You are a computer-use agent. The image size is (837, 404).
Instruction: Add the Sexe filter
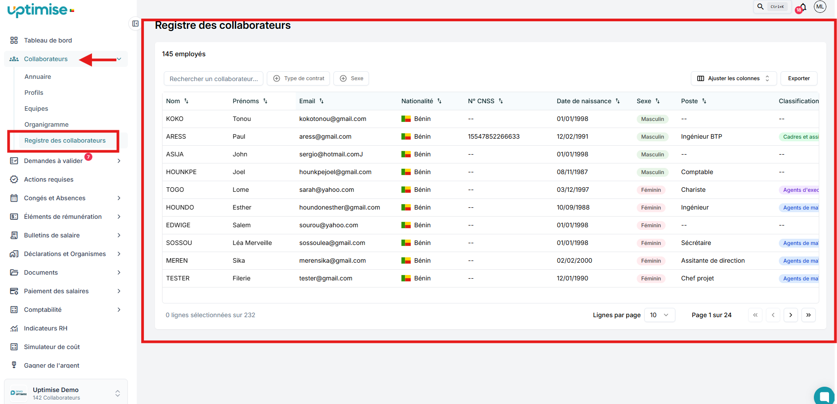[351, 78]
